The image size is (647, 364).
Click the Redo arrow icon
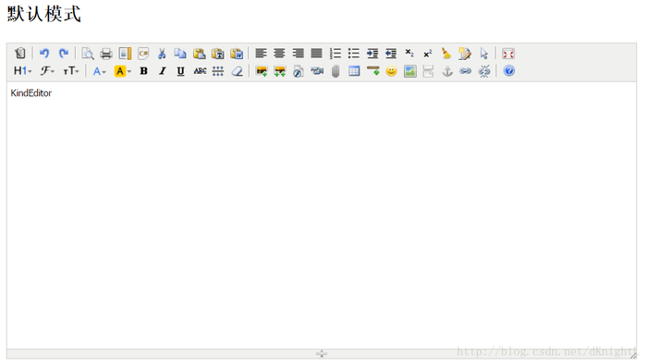pos(63,54)
